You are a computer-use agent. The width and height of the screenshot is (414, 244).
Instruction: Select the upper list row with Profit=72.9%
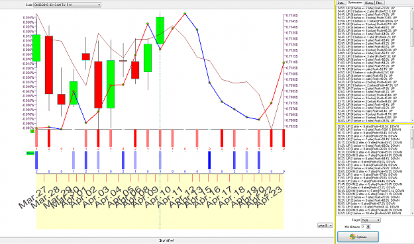[374, 8]
